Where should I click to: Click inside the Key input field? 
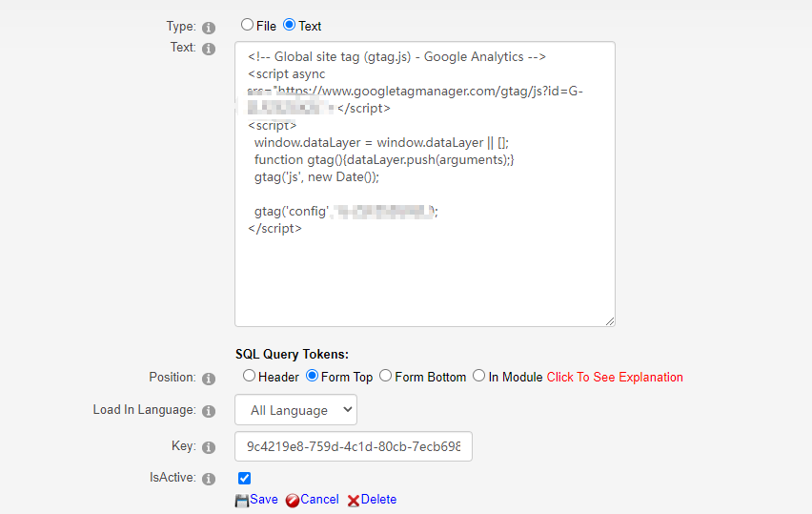point(354,446)
